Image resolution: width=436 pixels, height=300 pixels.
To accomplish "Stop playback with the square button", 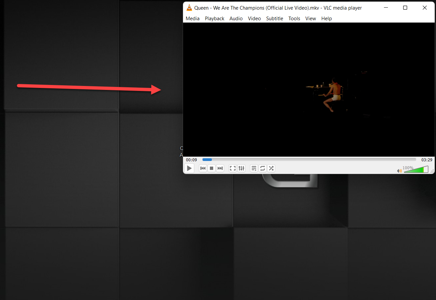I will [x=212, y=168].
